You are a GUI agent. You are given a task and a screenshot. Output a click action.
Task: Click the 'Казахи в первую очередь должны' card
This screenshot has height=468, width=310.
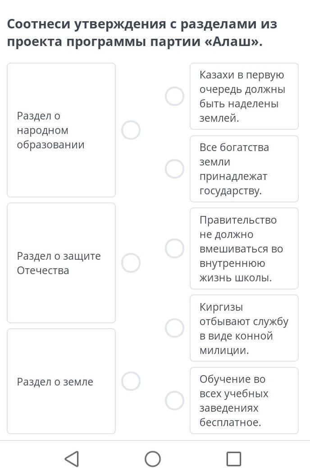point(244,96)
